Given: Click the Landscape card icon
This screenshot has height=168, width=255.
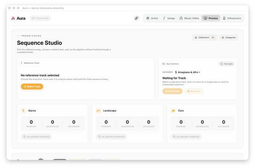Looking at the screenshot, I should (x=98, y=111).
